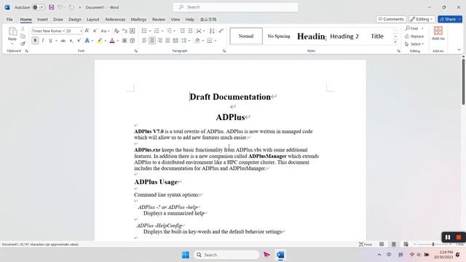Click the Character Shading icon
Image resolution: width=466 pixels, height=262 pixels.
point(125,41)
